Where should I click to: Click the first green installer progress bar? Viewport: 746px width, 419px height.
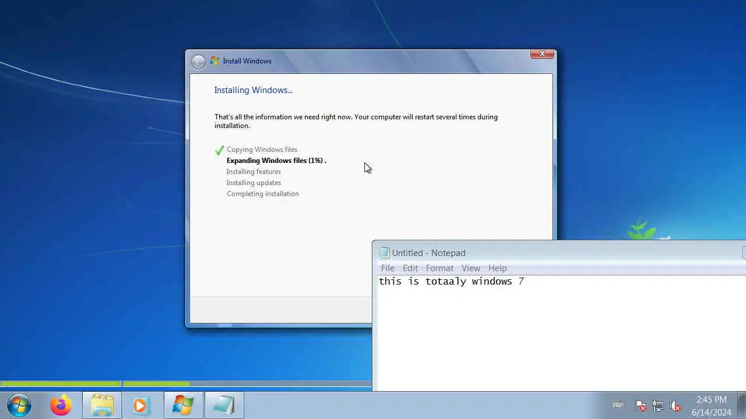coord(60,384)
